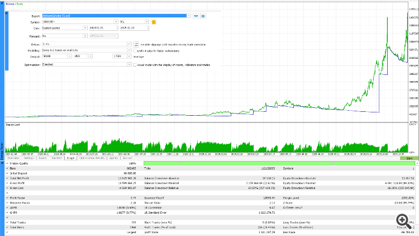Switch to the Backtest tab
419x236 pixels.
[x=56, y=158]
